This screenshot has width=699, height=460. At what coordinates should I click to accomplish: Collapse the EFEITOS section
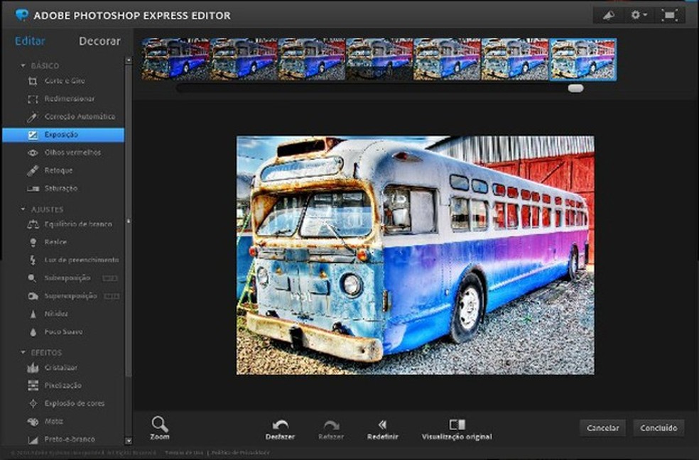[x=21, y=353]
